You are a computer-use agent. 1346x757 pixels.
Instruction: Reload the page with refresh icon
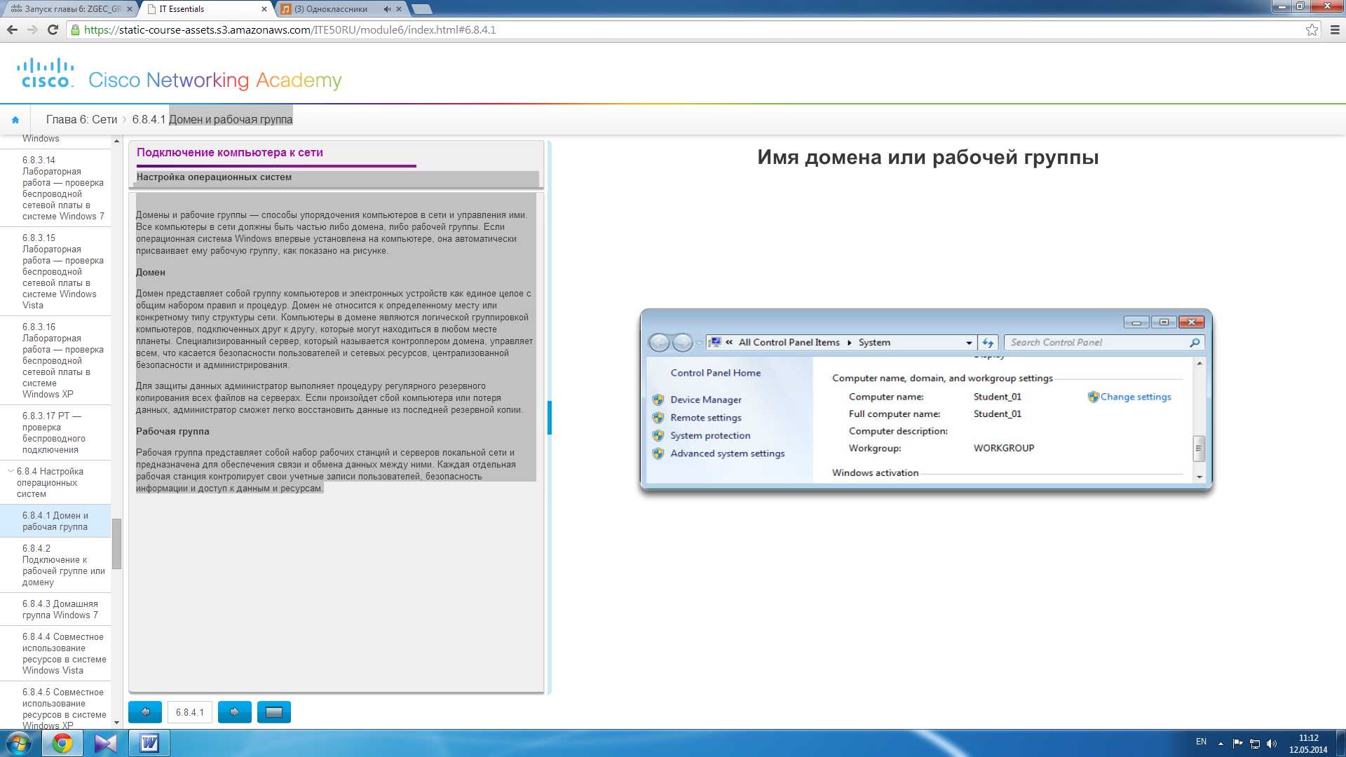pos(53,29)
